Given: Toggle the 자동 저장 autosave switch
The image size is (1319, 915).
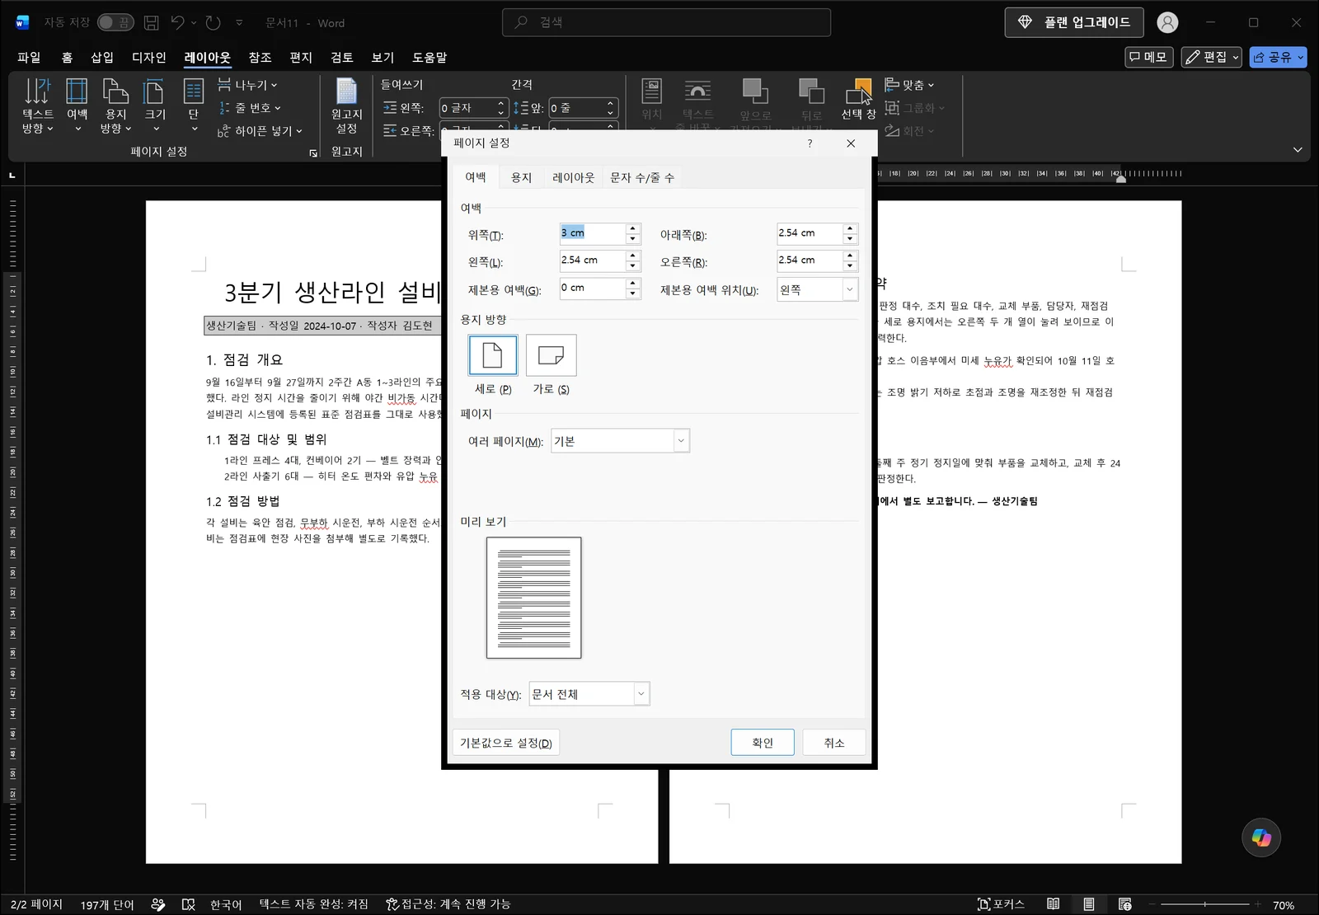Looking at the screenshot, I should coord(115,22).
